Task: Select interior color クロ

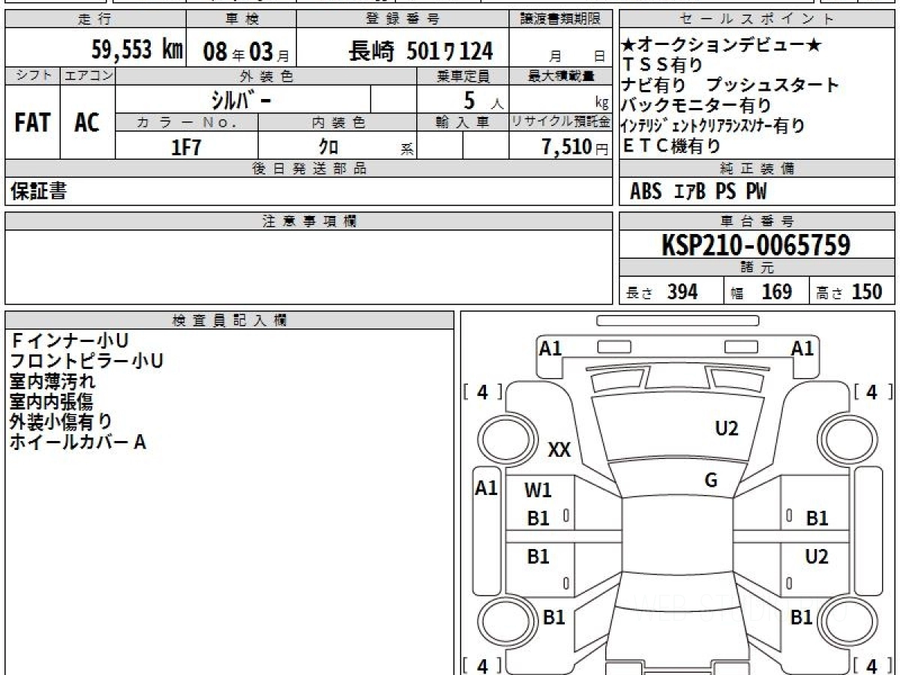Action: coord(328,147)
